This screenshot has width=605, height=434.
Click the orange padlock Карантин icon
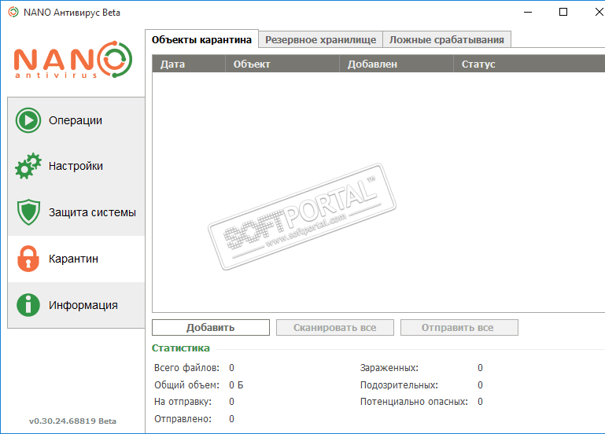click(x=28, y=259)
